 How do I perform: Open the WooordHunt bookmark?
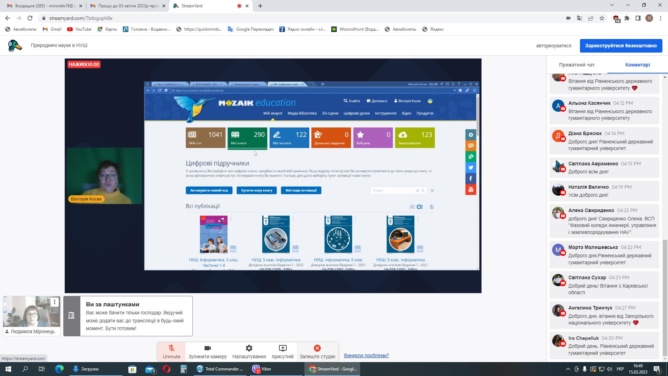click(x=355, y=29)
